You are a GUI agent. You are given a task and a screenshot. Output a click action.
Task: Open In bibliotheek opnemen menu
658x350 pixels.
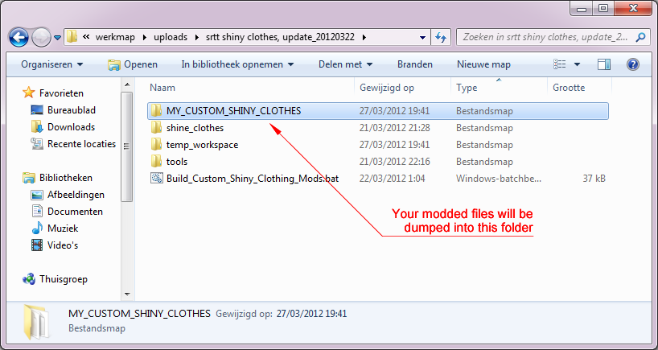point(236,64)
